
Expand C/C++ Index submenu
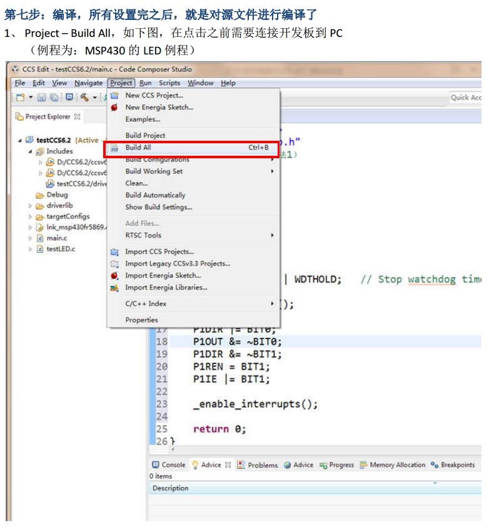point(194,303)
